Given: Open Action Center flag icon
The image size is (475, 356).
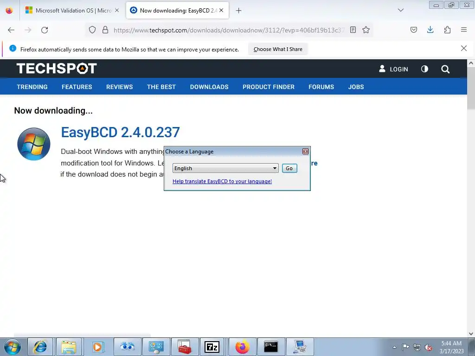Looking at the screenshot, I should coord(405,347).
